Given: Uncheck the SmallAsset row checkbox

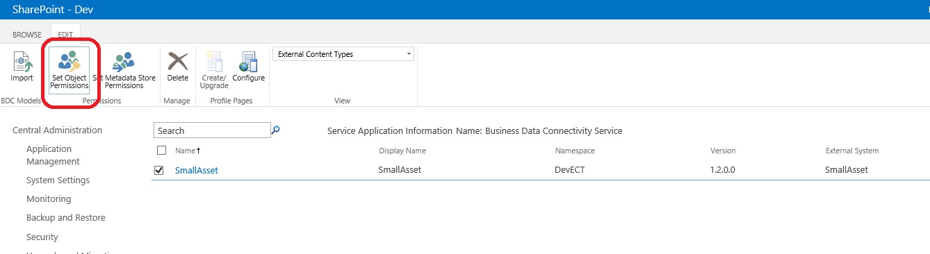Looking at the screenshot, I should [159, 170].
